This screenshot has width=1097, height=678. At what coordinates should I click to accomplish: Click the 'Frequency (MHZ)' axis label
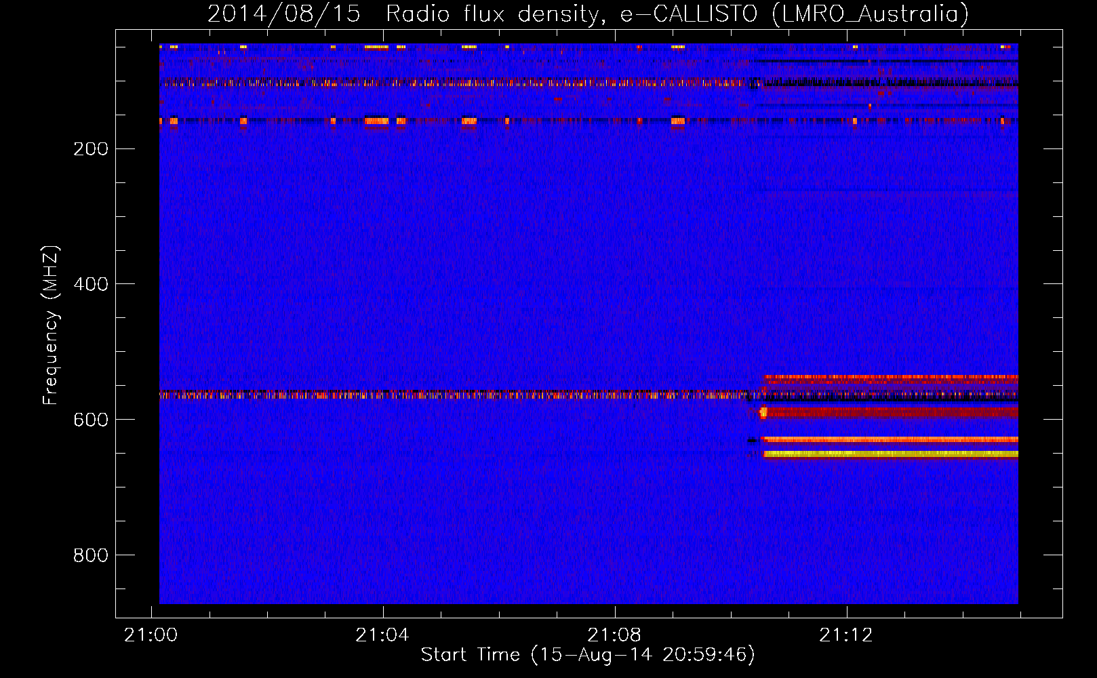[50, 325]
